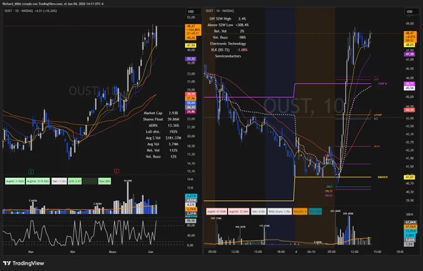The width and height of the screenshot is (423, 271).
Task: Click the Avg $ Vol $181.37M table row
Action: point(163,138)
